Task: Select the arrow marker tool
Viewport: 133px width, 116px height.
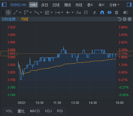Action: point(68,12)
